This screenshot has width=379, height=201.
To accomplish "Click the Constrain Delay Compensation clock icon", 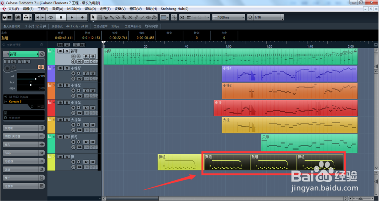I will 18,17.
